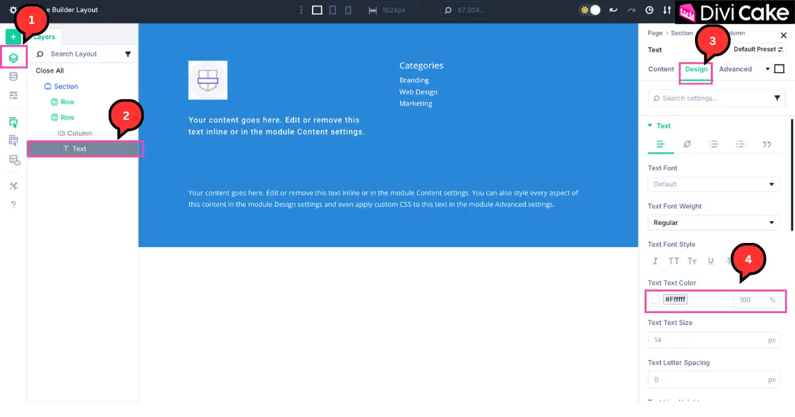Switch to the tablet view icon

point(333,10)
